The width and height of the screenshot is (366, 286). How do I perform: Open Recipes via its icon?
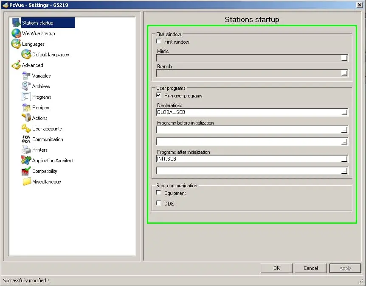tap(26, 108)
